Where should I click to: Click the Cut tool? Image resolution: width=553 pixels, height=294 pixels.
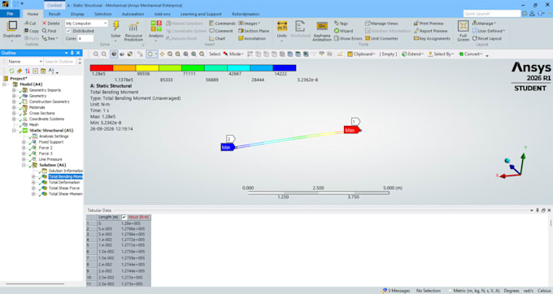click(30, 24)
